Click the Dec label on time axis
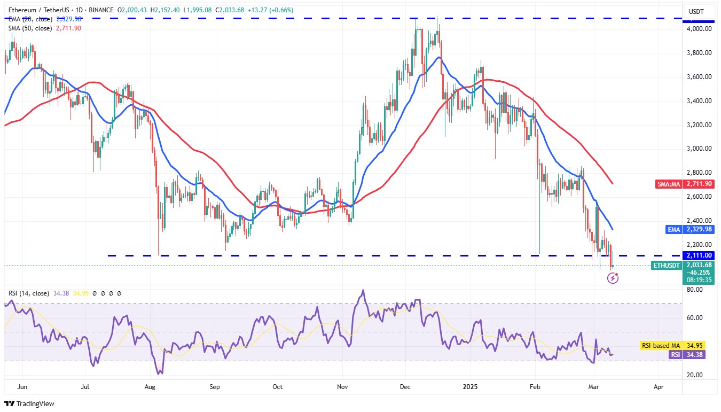The height and width of the screenshot is (412, 721). point(406,386)
